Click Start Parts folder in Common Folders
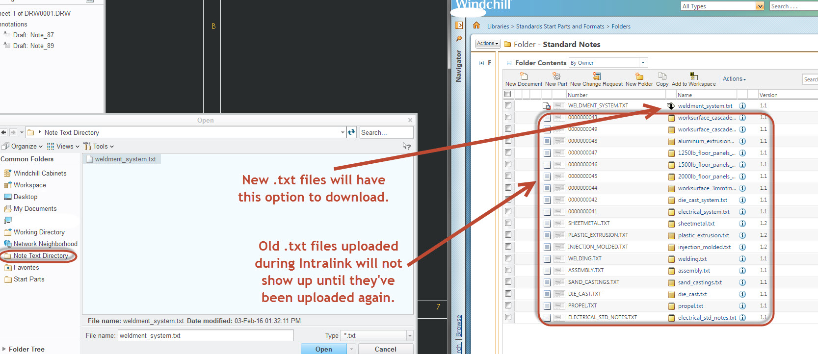Viewport: 818px width, 354px height. pos(24,279)
